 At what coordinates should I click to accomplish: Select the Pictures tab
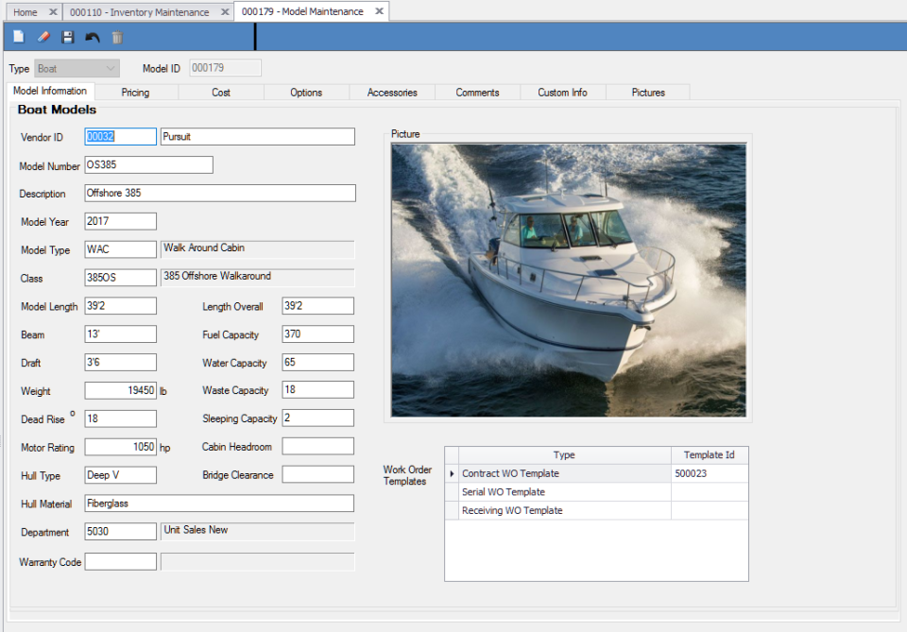(x=647, y=92)
